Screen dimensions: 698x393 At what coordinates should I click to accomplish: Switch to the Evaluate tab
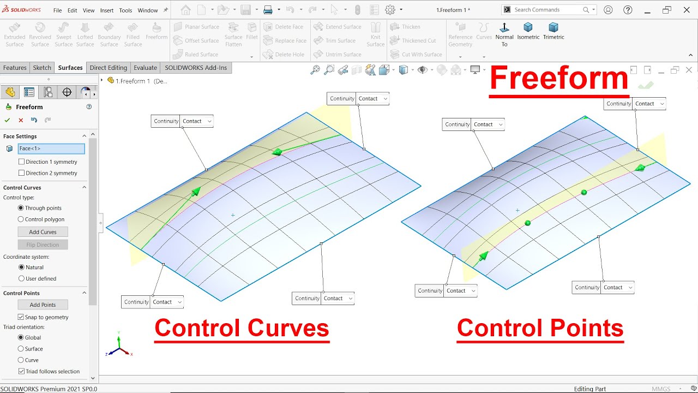coord(146,68)
